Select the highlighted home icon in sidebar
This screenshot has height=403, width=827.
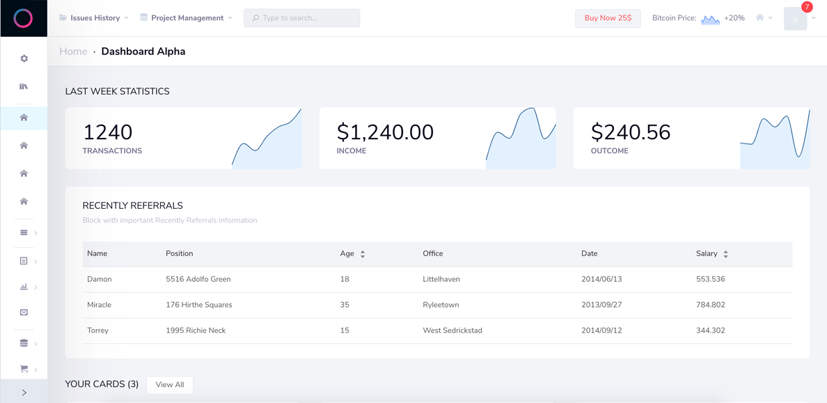(24, 118)
